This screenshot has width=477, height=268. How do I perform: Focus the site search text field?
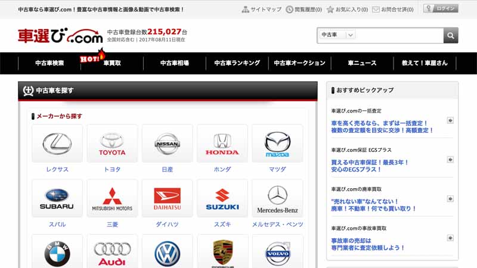[x=399, y=35]
